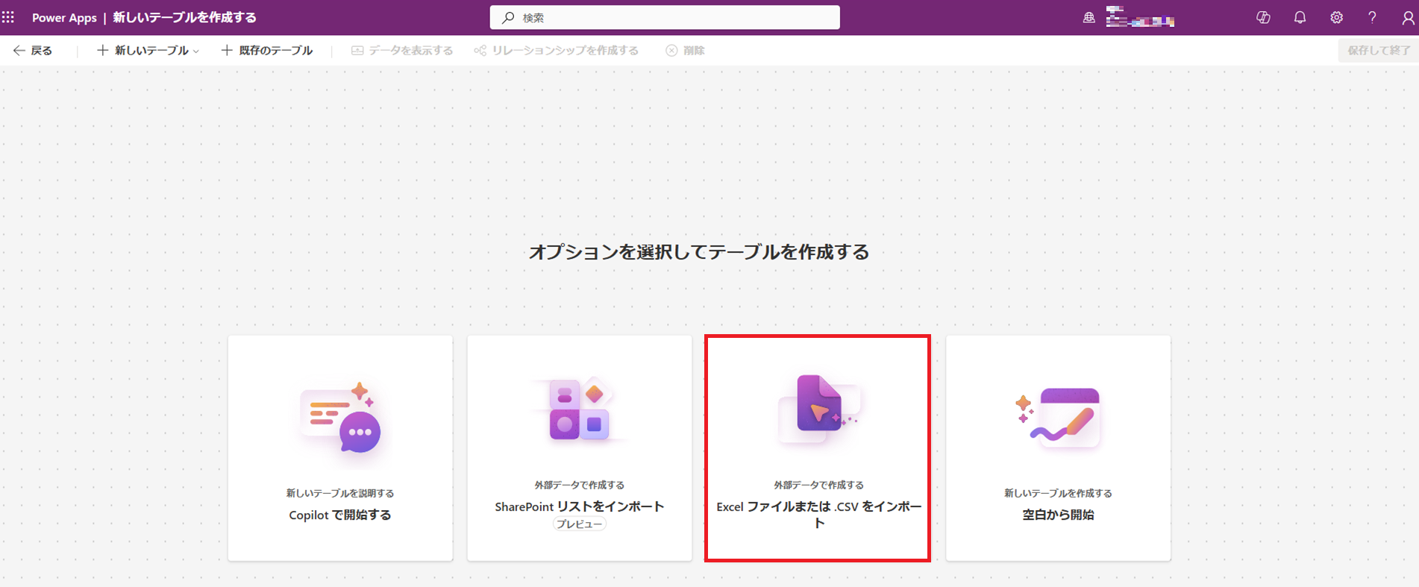
Task: Click heading オプションを選択してテーブルを作成する
Action: click(x=699, y=252)
